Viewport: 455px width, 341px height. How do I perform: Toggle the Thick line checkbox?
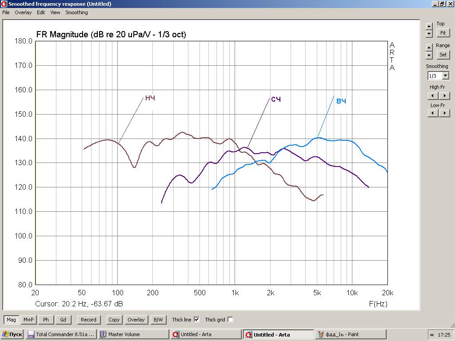coord(196,320)
